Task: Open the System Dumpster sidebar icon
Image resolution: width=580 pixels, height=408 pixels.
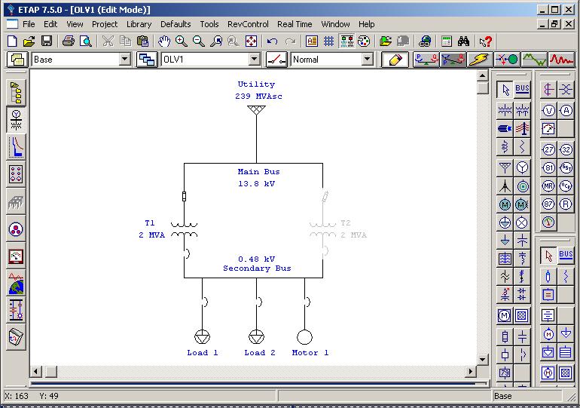Action: pyautogui.click(x=16, y=337)
